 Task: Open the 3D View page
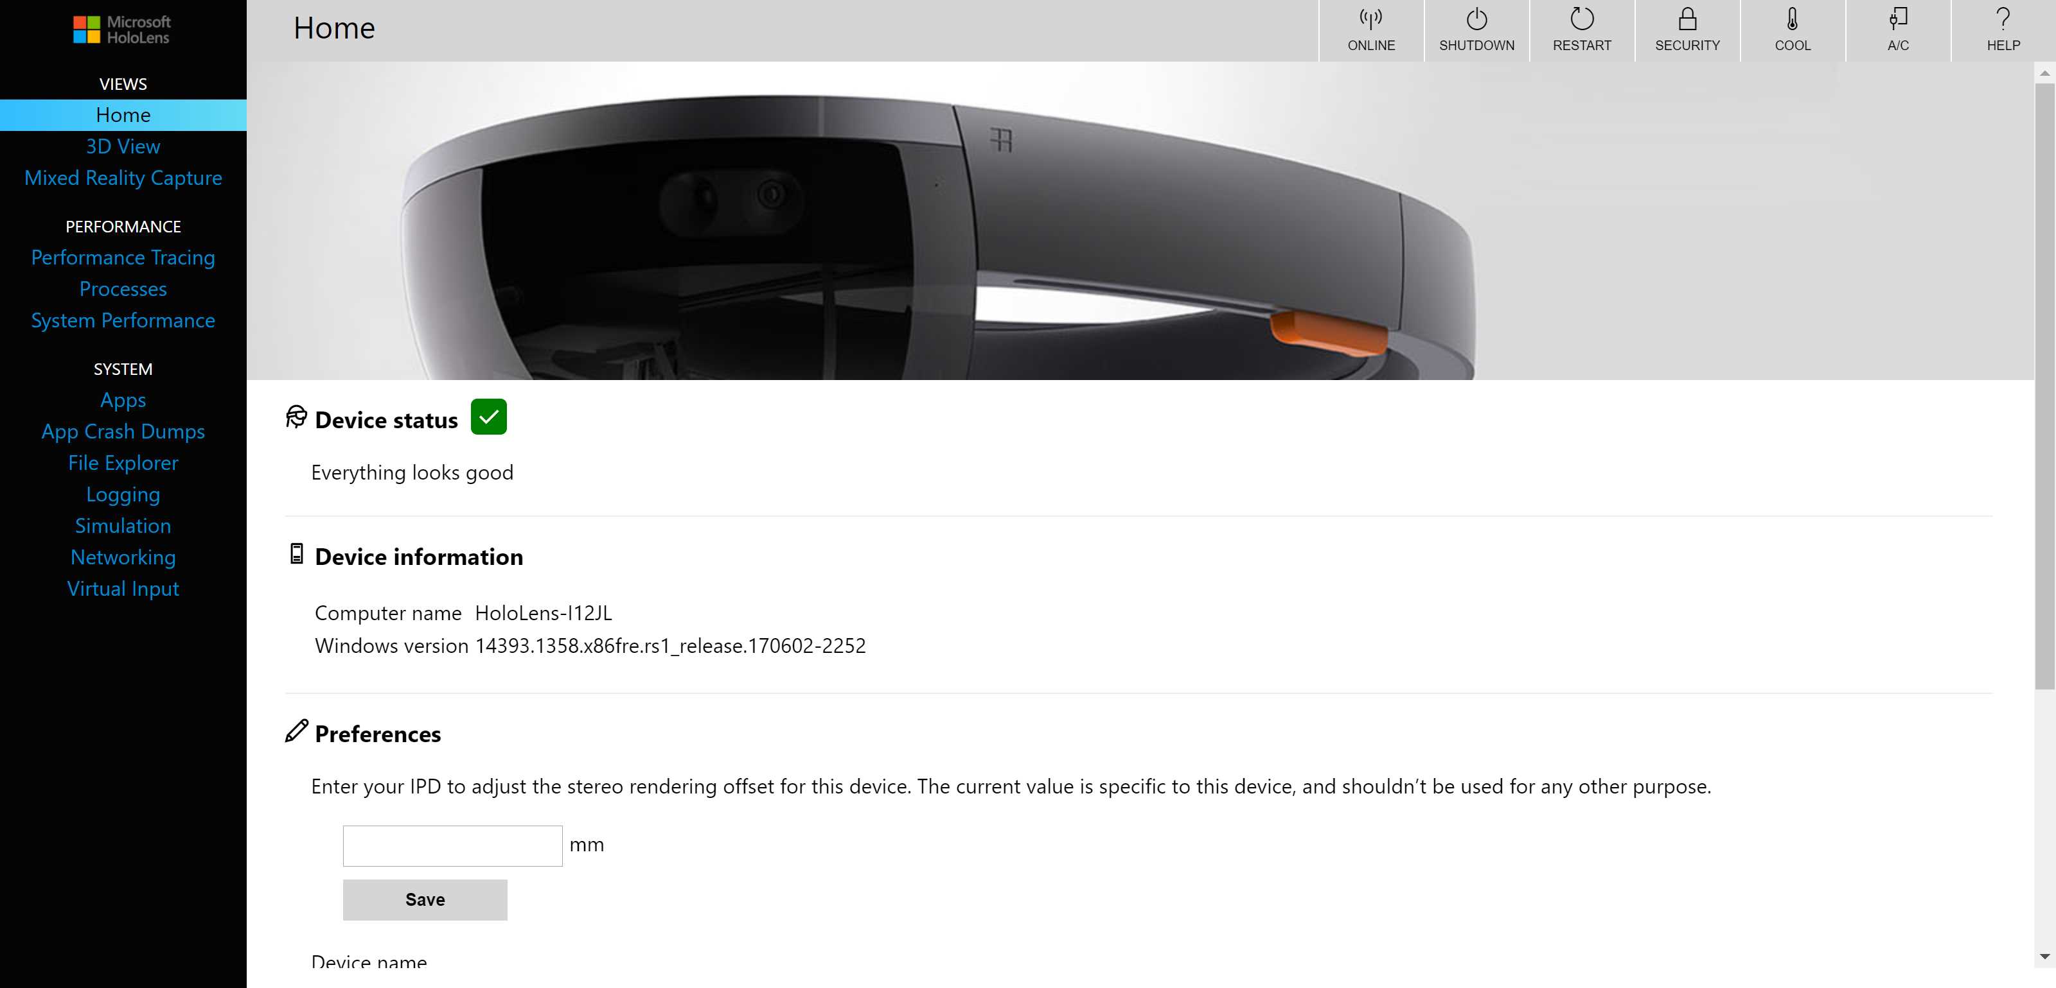123,146
